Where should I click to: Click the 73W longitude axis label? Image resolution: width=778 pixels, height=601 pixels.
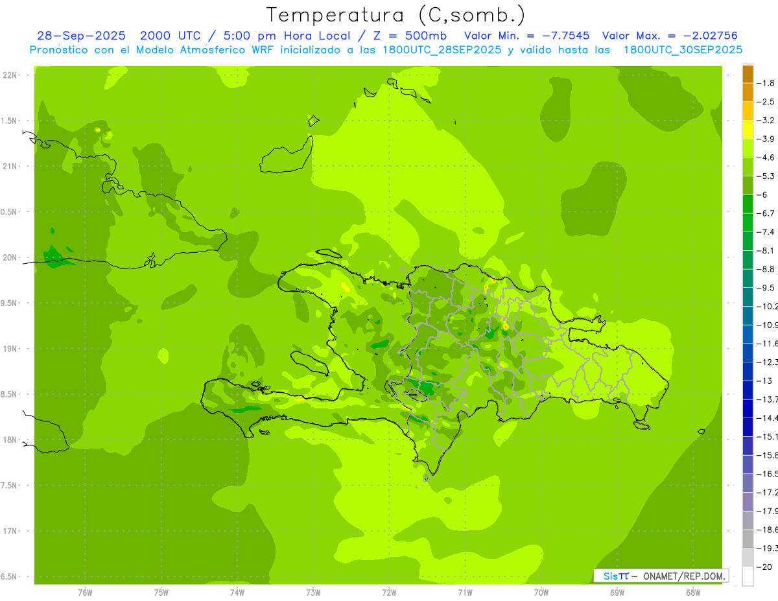pyautogui.click(x=313, y=593)
